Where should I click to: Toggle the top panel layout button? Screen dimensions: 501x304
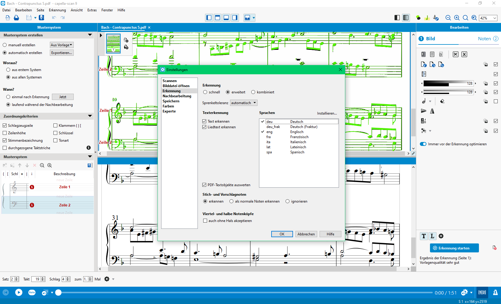click(218, 18)
